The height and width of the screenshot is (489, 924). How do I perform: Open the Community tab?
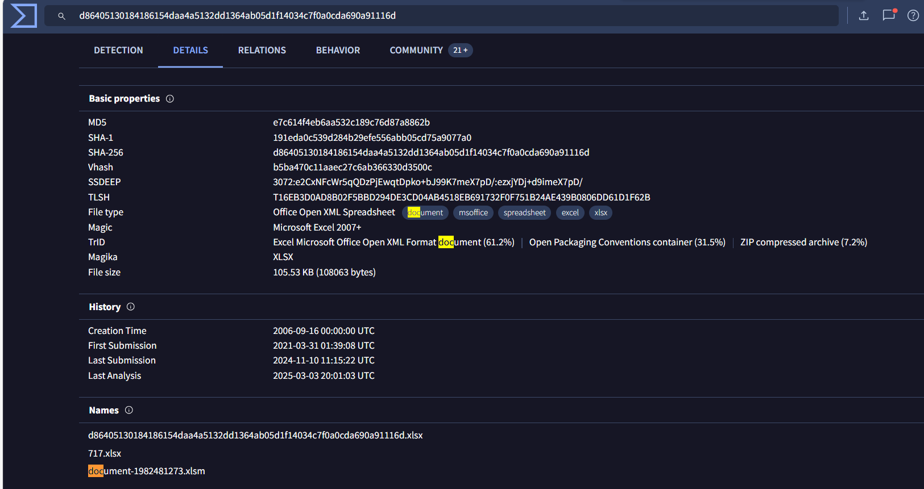(x=416, y=51)
